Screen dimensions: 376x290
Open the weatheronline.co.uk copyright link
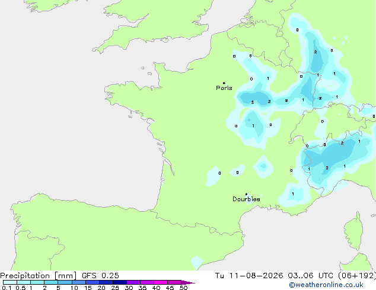(x=326, y=285)
